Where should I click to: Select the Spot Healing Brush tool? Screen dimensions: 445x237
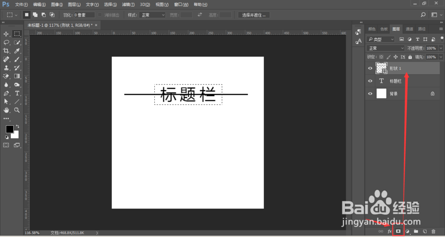point(6,59)
